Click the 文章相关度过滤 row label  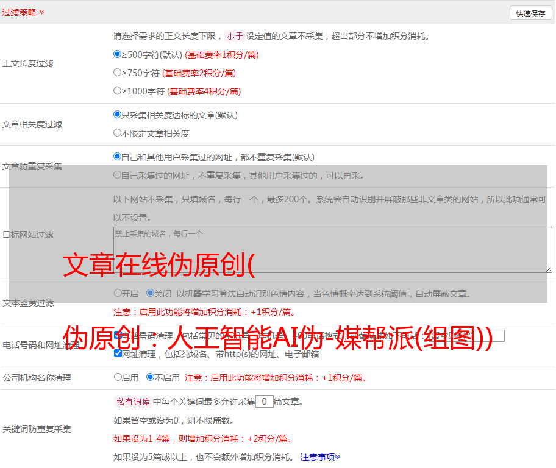click(x=32, y=124)
